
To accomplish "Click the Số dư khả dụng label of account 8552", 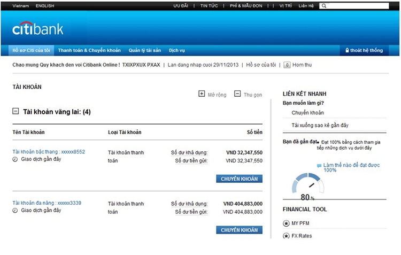I will [x=189, y=153].
